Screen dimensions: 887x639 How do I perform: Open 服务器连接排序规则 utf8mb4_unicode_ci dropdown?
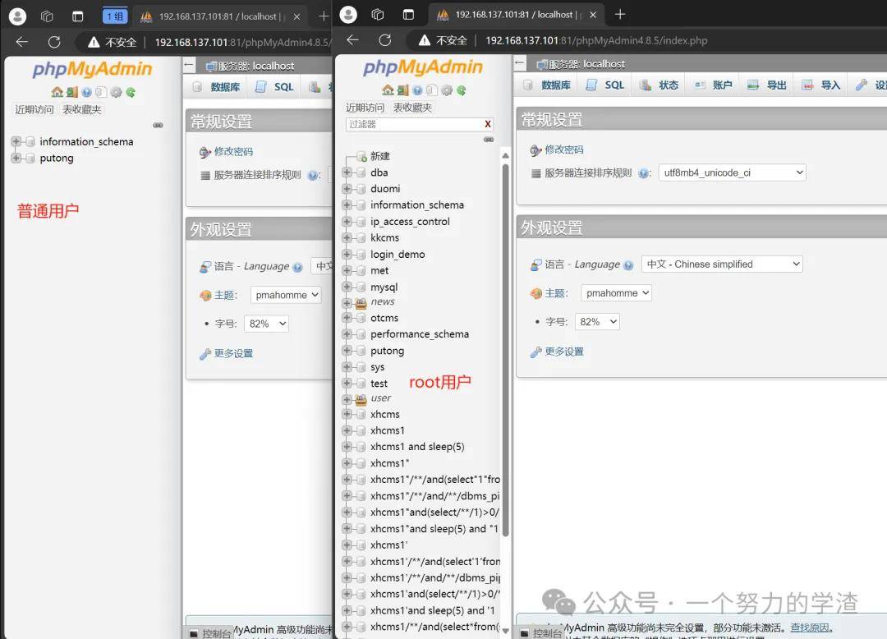(732, 172)
